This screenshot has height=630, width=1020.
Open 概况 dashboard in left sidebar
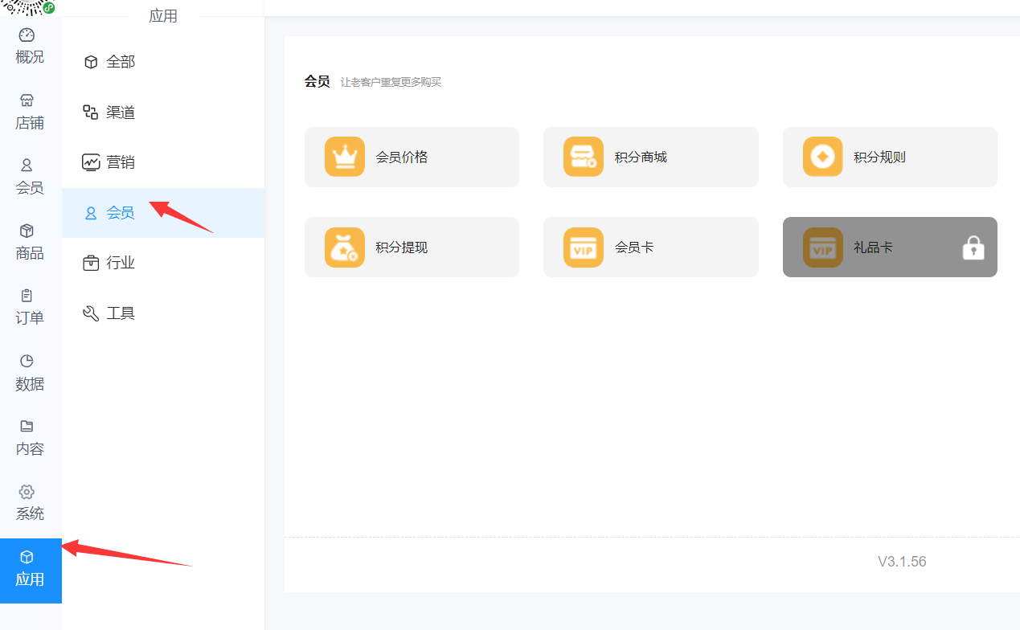(x=30, y=46)
